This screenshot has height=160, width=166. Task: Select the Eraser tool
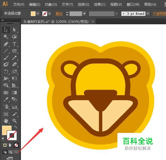click(14, 64)
